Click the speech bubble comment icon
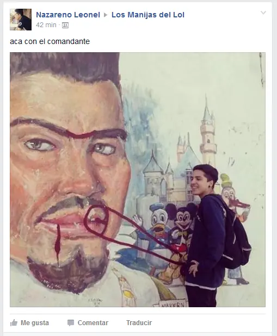 (x=71, y=323)
